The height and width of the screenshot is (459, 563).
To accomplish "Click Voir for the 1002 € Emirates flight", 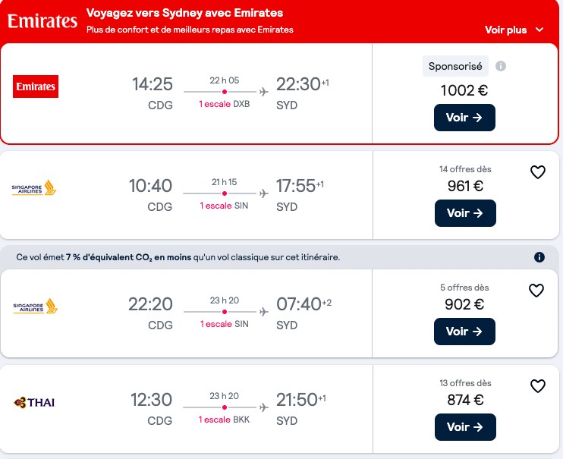I will click(x=464, y=118).
